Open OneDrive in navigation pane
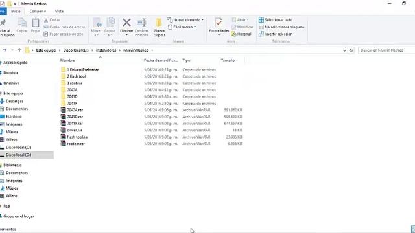 (x=11, y=83)
